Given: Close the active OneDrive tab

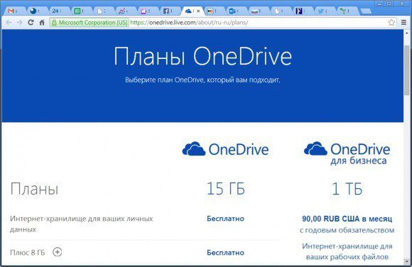Looking at the screenshot, I should click(198, 11).
